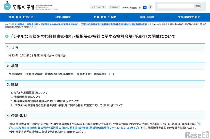Open the 申請・手続き menu
This screenshot has height=139, width=210.
tap(147, 17)
